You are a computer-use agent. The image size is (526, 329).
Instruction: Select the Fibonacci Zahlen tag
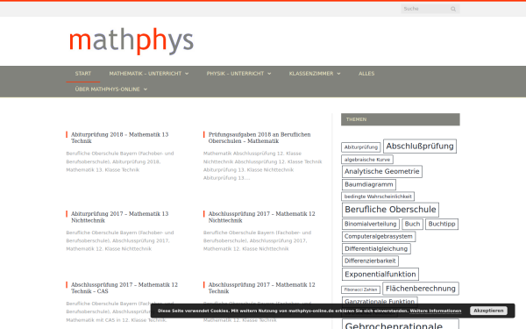click(360, 290)
